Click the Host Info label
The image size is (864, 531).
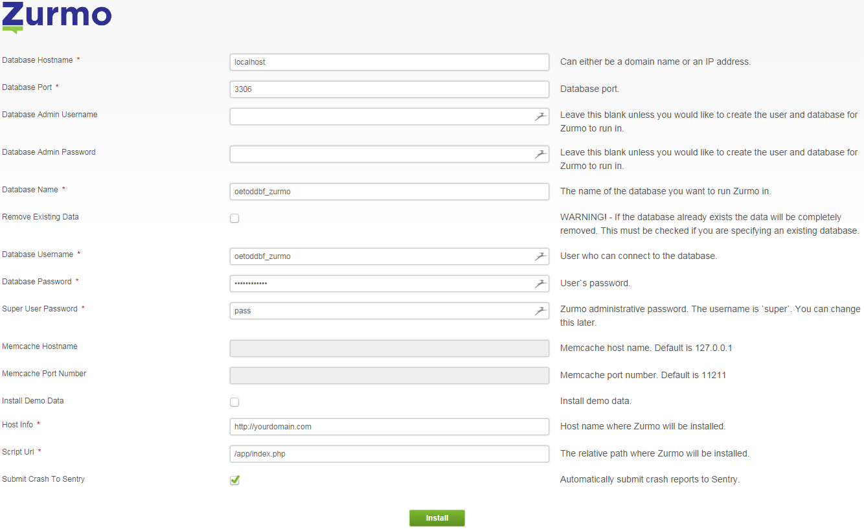(17, 425)
